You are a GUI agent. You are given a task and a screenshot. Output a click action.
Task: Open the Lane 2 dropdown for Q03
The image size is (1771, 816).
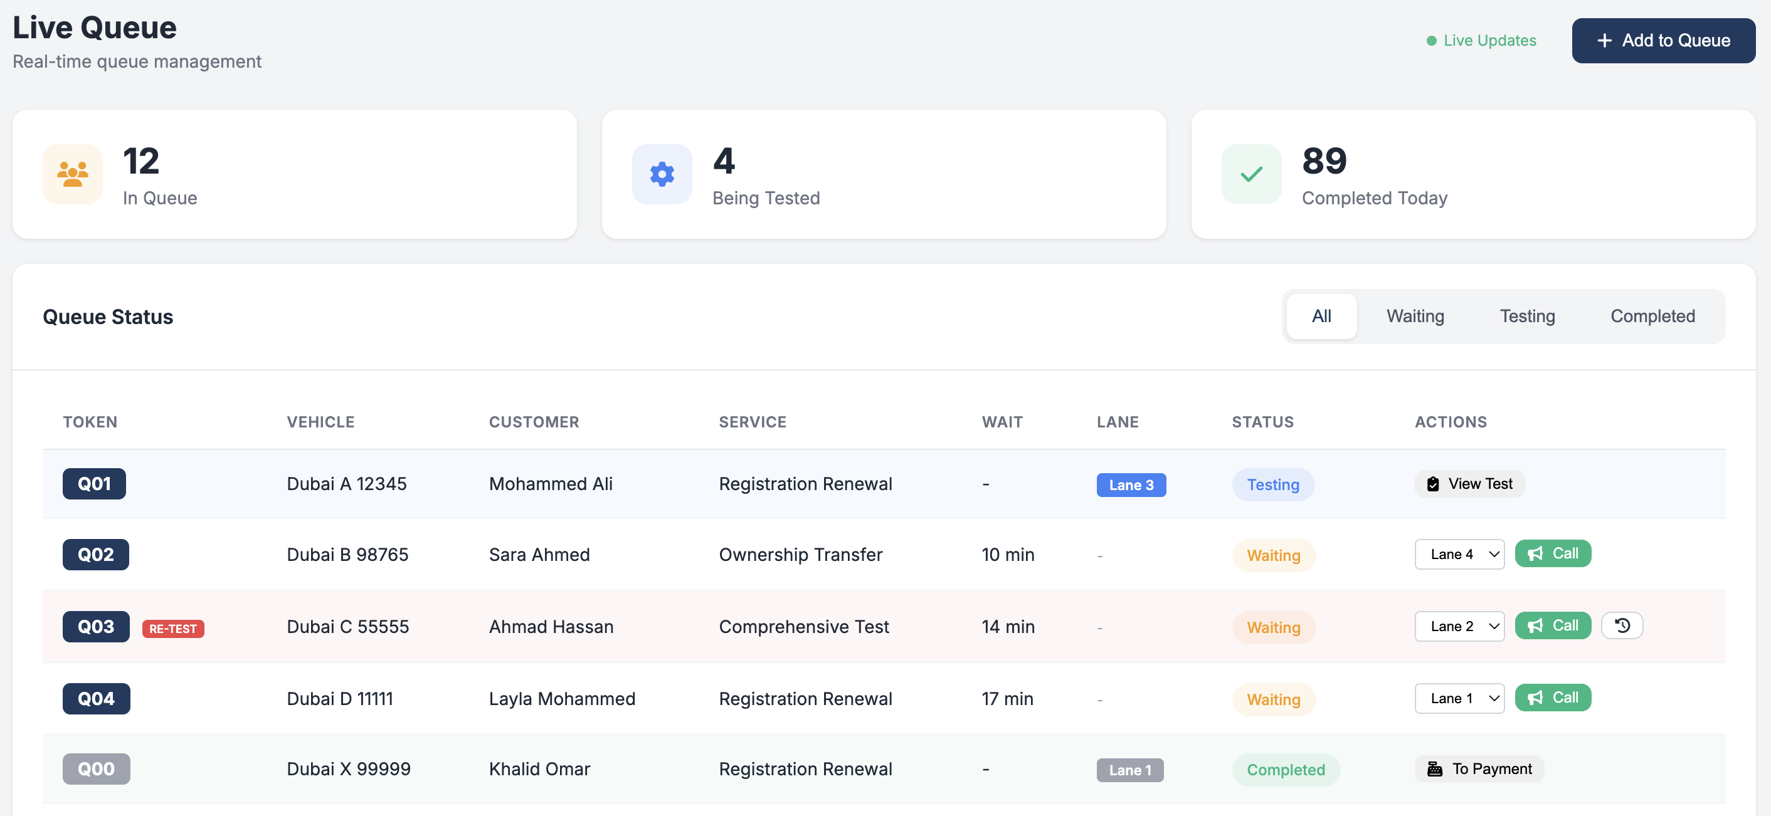[x=1458, y=625]
